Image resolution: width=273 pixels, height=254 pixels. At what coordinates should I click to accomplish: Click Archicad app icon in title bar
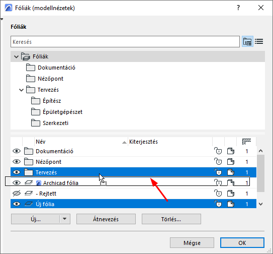pyautogui.click(x=9, y=8)
